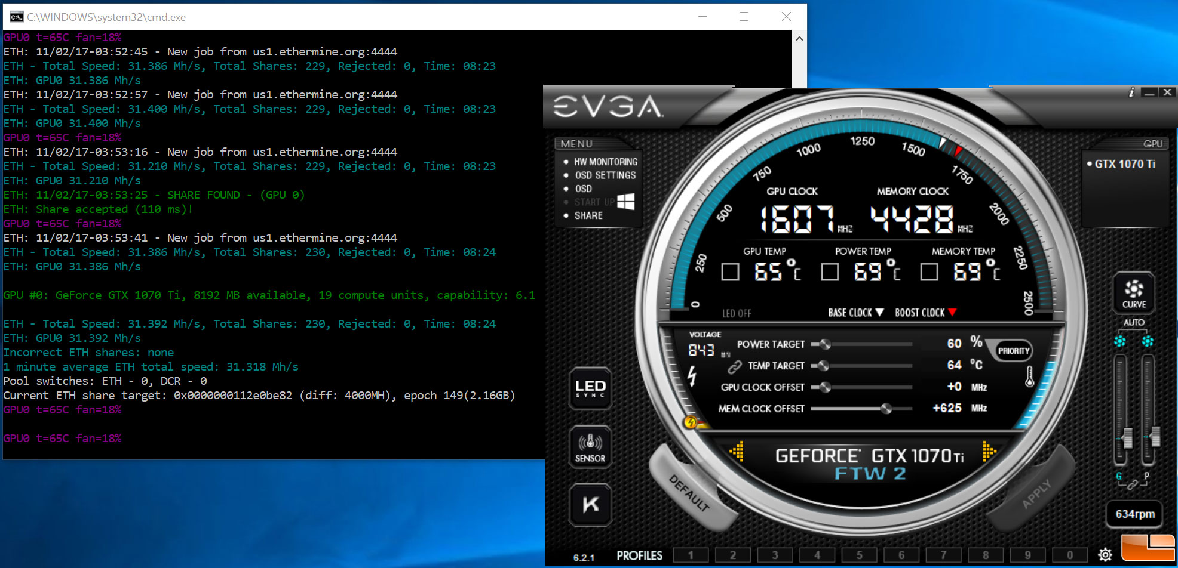Select profile slot 5
1178x568 pixels.
859,555
